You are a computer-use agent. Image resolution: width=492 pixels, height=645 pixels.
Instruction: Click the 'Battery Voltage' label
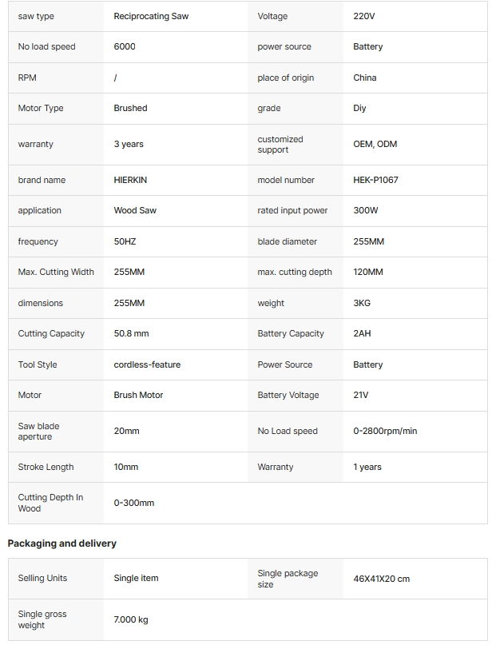click(288, 395)
